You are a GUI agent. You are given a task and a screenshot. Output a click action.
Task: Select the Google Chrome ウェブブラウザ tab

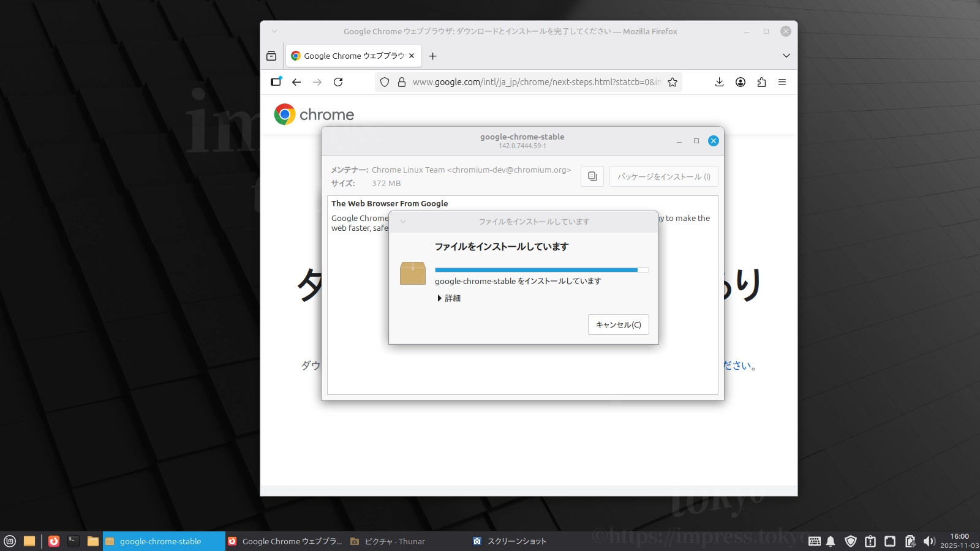tap(353, 56)
